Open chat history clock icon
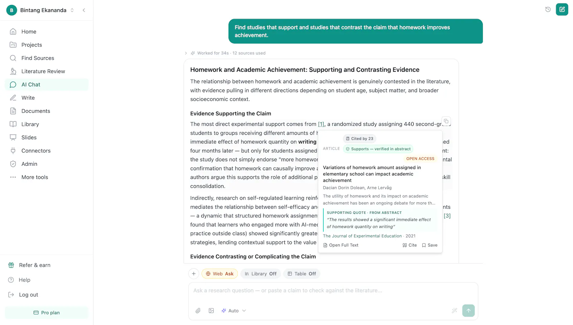The height and width of the screenshot is (325, 573). pyautogui.click(x=548, y=10)
